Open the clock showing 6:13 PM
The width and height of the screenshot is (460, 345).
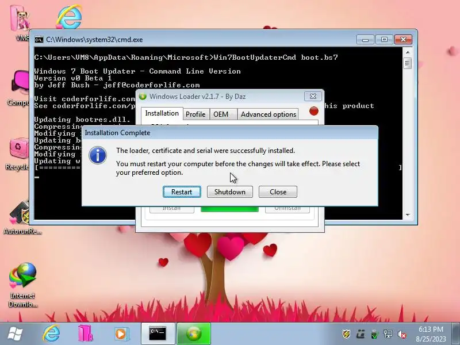(x=431, y=334)
